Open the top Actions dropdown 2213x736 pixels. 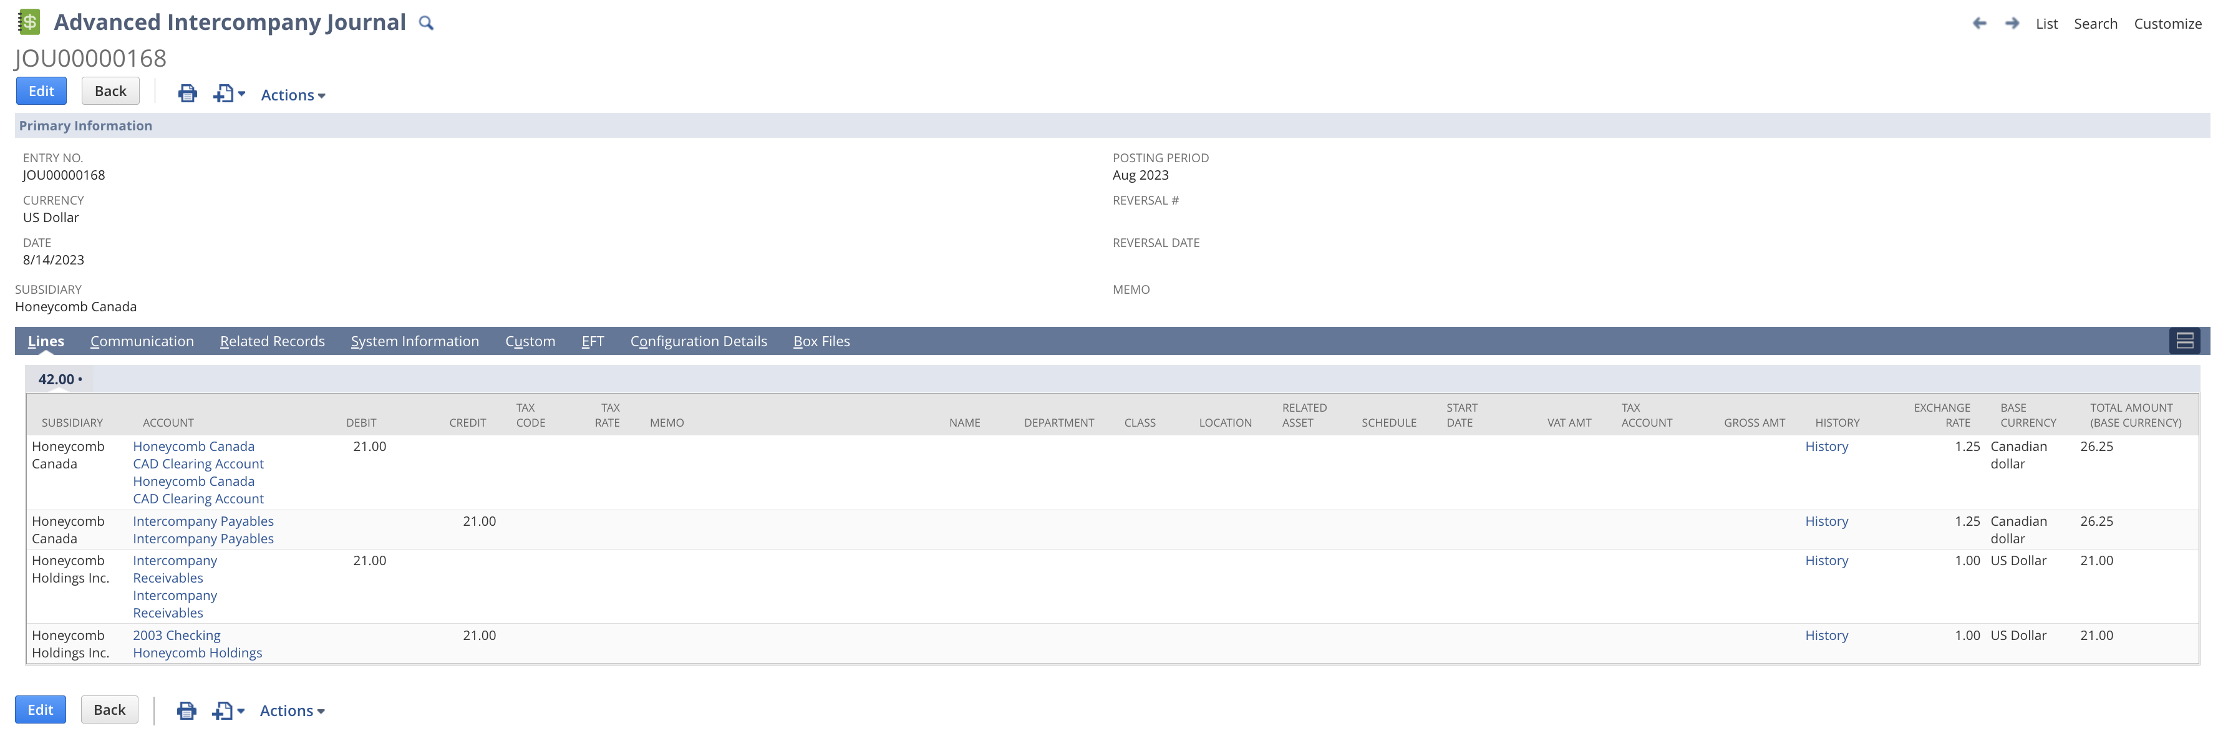pyautogui.click(x=292, y=95)
